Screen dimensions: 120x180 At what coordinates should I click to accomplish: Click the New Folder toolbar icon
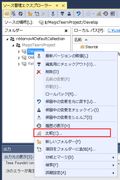click(30, 14)
